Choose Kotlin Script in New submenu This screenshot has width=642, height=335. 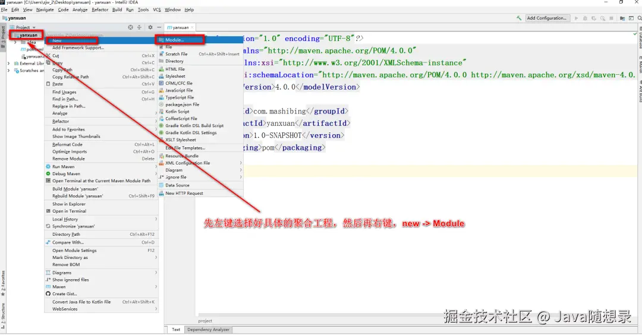201,112
